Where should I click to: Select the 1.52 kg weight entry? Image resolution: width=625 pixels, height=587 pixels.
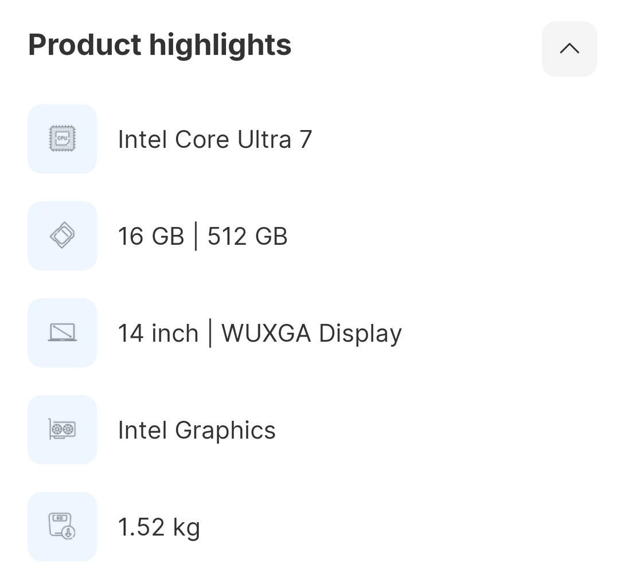click(x=159, y=526)
